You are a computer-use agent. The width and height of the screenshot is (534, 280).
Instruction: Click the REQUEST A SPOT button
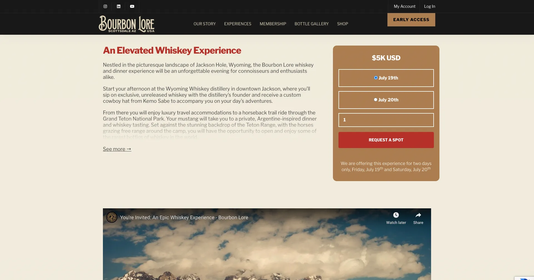(386, 140)
